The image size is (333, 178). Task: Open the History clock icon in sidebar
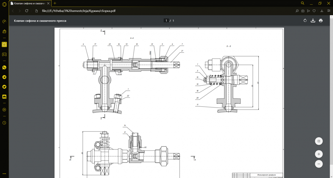click(4, 123)
